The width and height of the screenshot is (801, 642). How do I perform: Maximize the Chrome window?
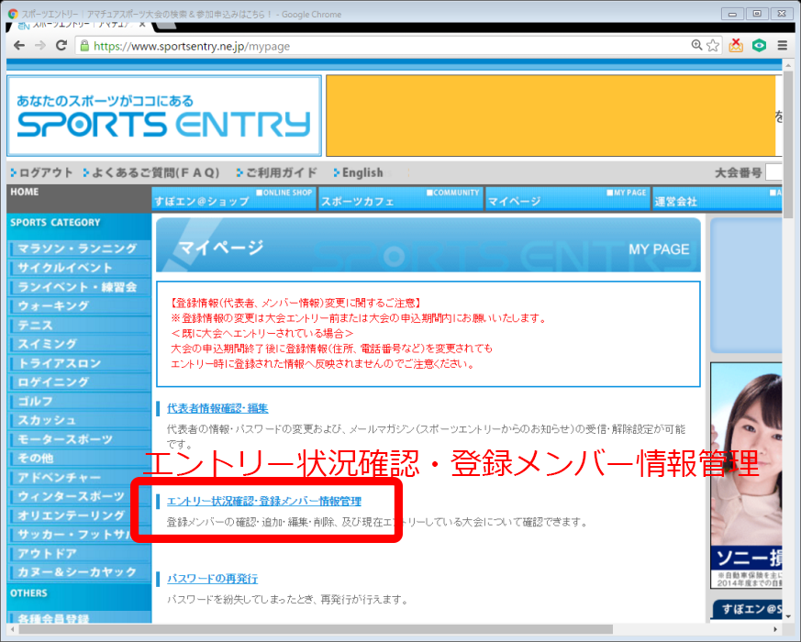(757, 14)
